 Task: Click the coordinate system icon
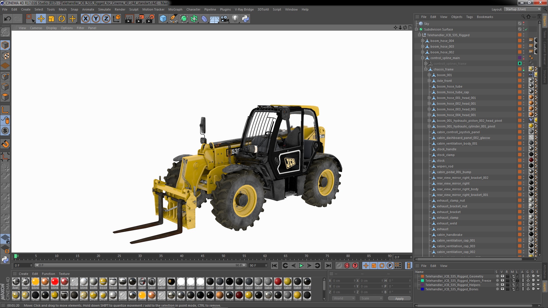[117, 19]
